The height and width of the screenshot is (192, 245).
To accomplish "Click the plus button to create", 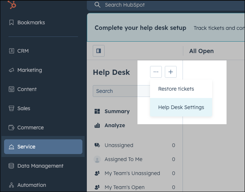I will [x=171, y=72].
